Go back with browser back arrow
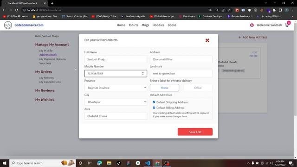The height and width of the screenshot is (167, 297). click(x=4, y=10)
